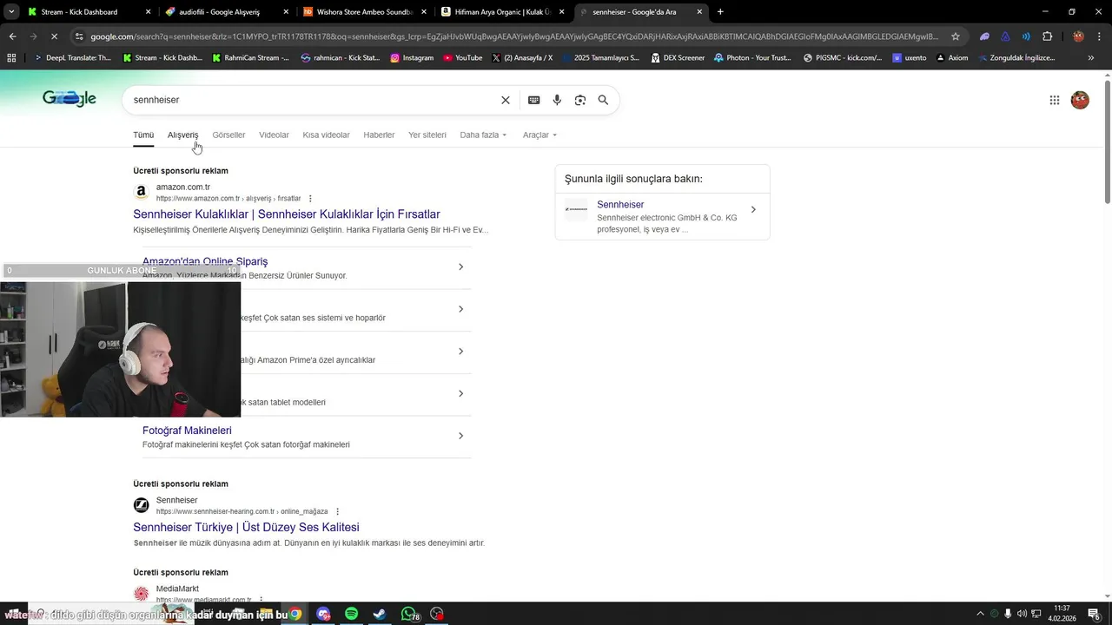Open Sennheiser Kulaklıklar Amazon result link
Screen dimensions: 1112x625
tap(287, 214)
